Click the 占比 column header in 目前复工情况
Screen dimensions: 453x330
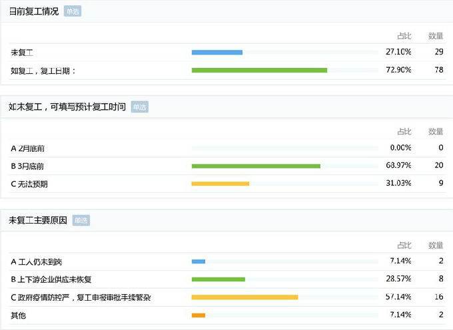tap(404, 36)
